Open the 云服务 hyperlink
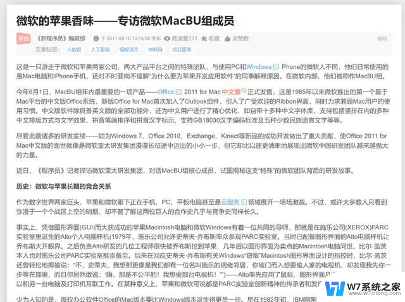 [230, 202]
